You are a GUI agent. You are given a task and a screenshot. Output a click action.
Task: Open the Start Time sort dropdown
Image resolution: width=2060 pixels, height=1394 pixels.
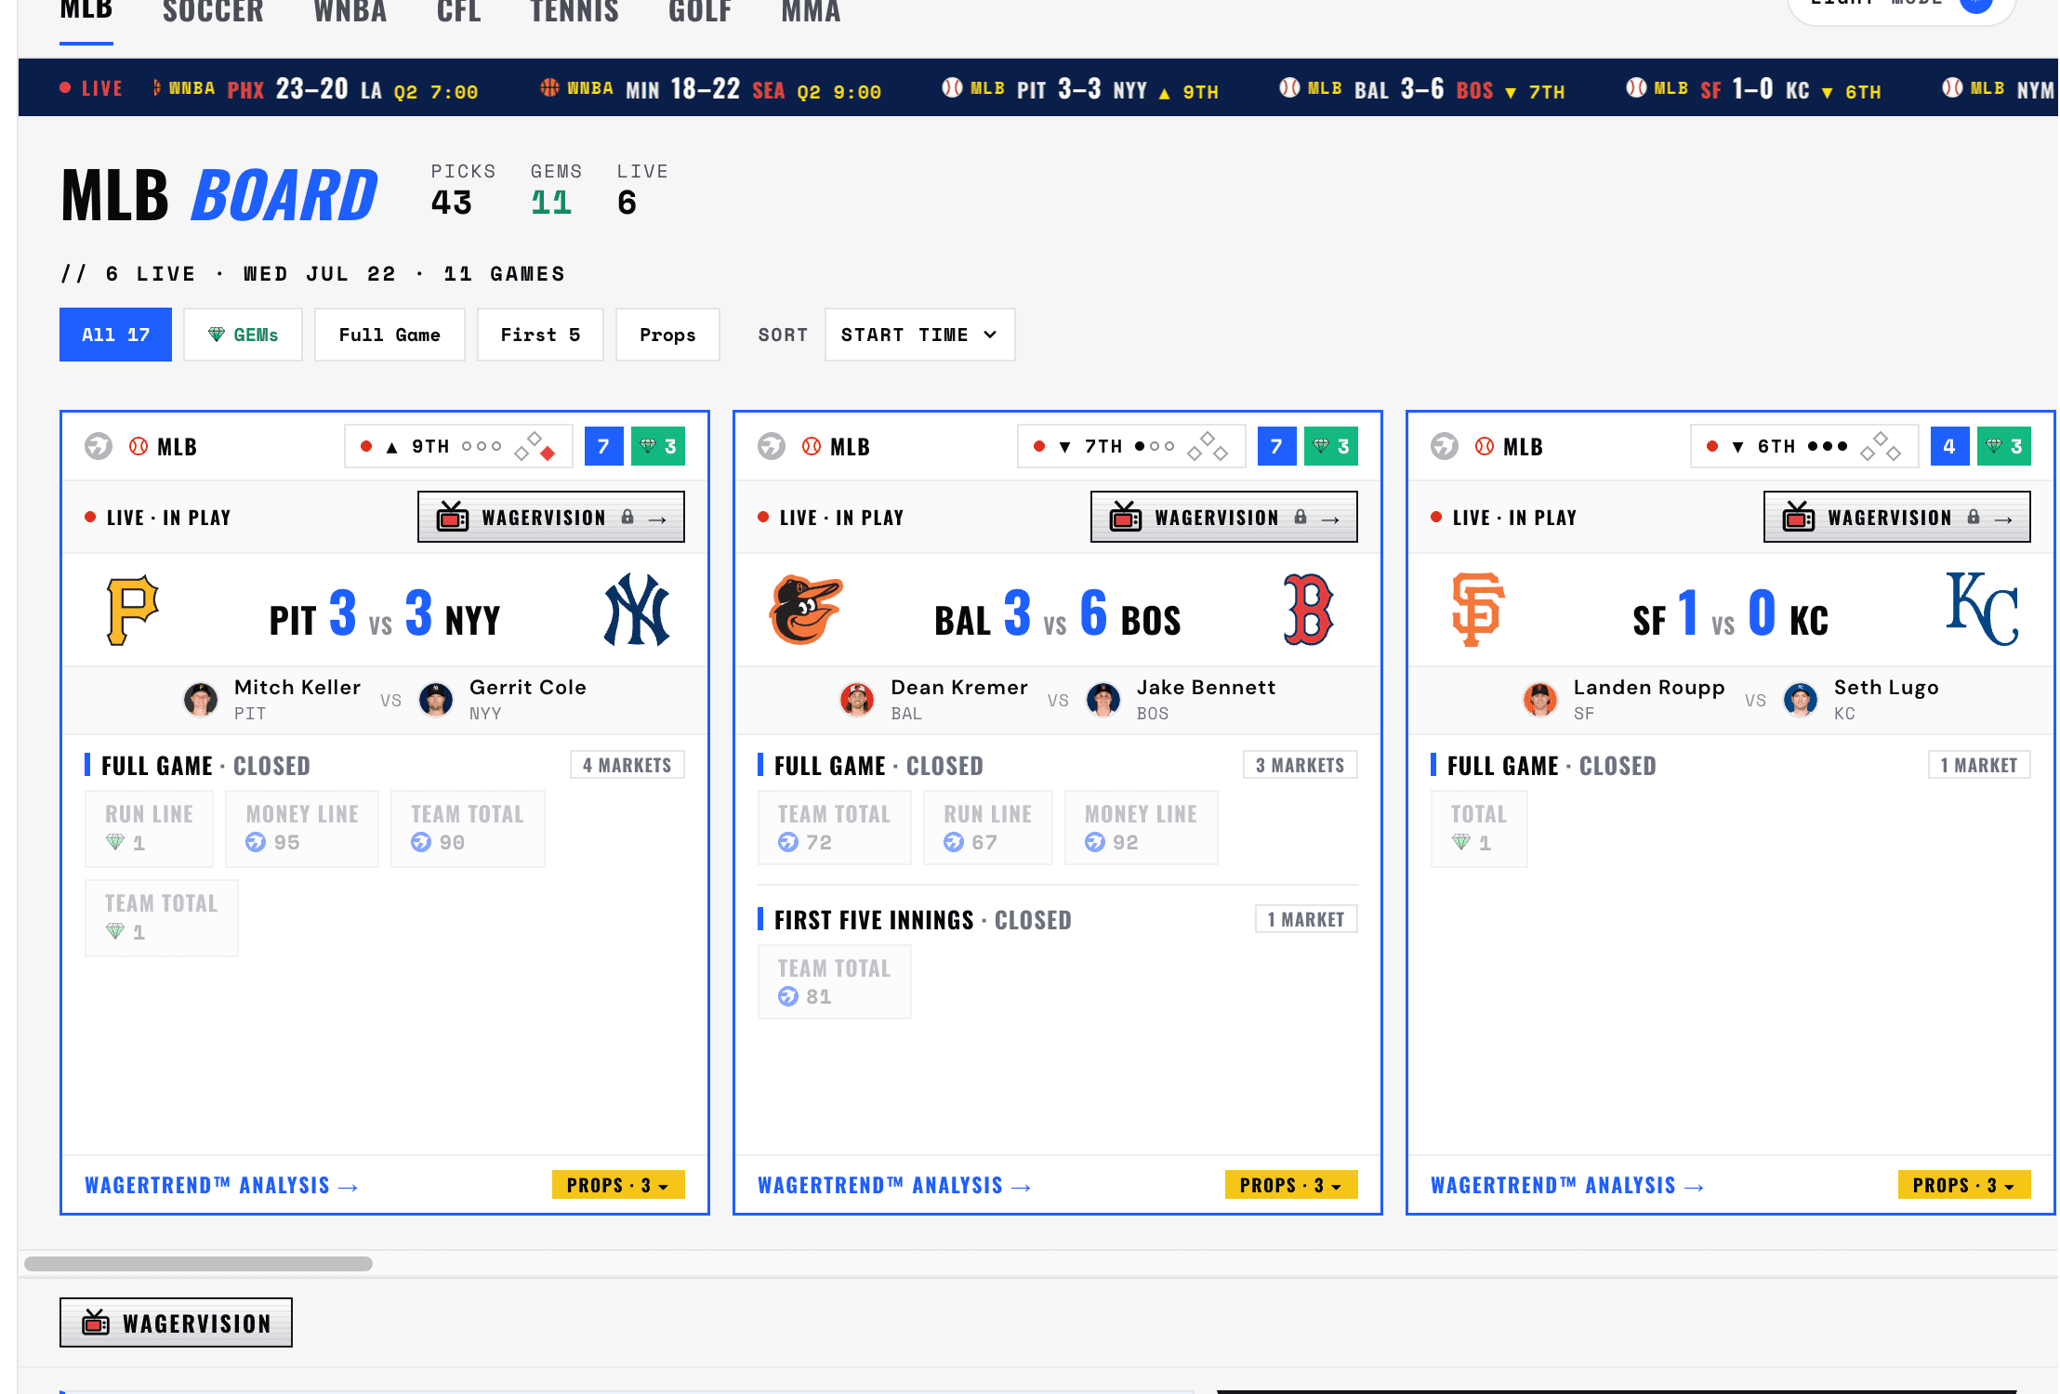tap(919, 335)
